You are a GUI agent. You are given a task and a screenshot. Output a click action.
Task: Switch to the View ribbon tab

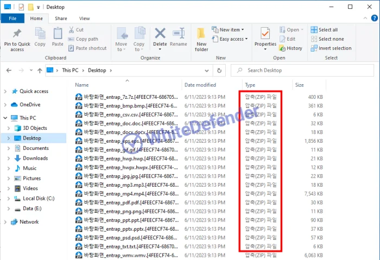click(x=84, y=18)
